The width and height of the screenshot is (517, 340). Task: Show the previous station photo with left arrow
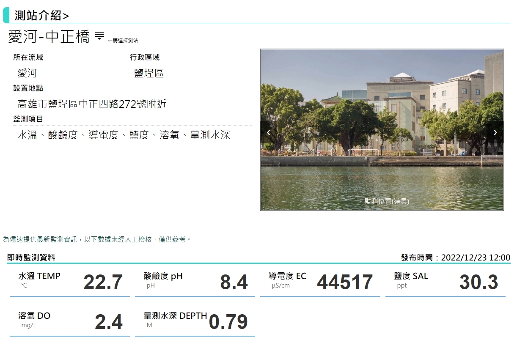click(268, 132)
